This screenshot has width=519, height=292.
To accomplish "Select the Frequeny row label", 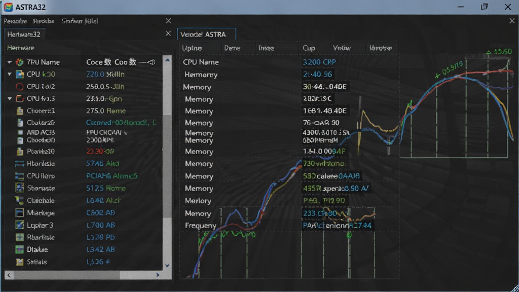I will 201,226.
